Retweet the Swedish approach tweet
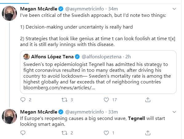184x139 pixels. click(64, 100)
